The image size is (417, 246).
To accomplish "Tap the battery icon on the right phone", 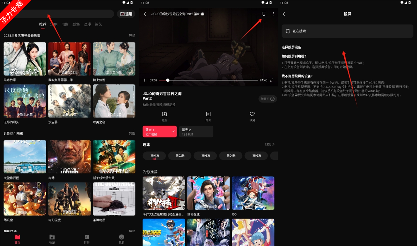I will pyautogui.click(x=409, y=3).
